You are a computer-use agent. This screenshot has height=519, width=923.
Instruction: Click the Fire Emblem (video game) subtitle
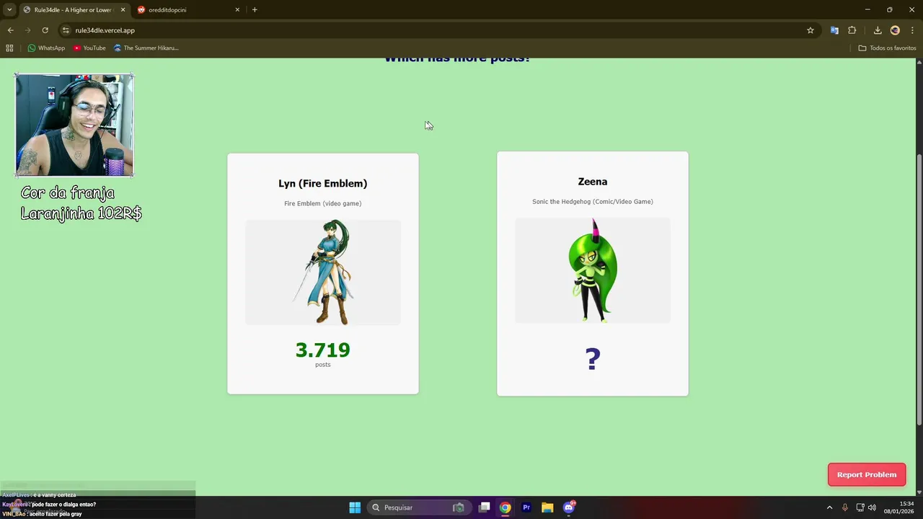(323, 203)
